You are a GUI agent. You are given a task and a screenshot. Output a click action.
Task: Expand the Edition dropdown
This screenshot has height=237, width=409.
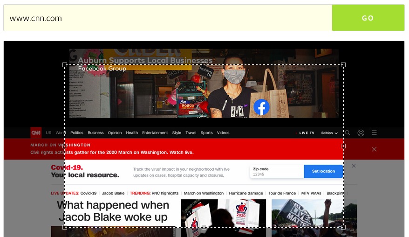329,133
